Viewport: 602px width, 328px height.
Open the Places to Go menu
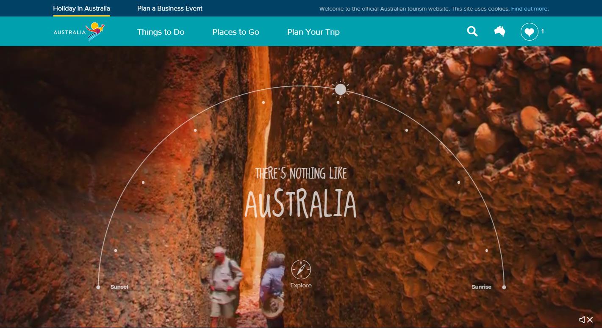236,32
